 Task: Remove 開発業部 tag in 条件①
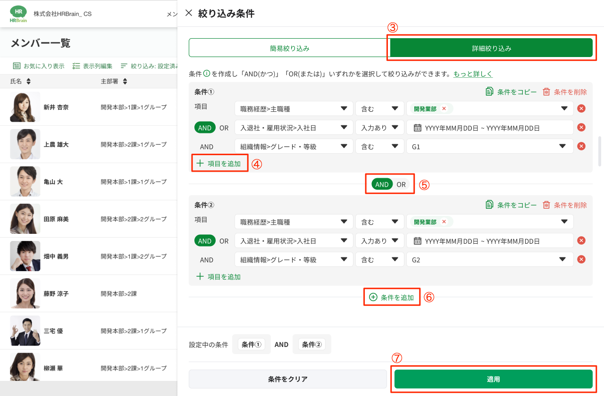[444, 108]
